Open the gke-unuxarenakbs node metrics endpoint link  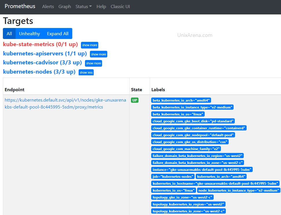[x=65, y=103]
